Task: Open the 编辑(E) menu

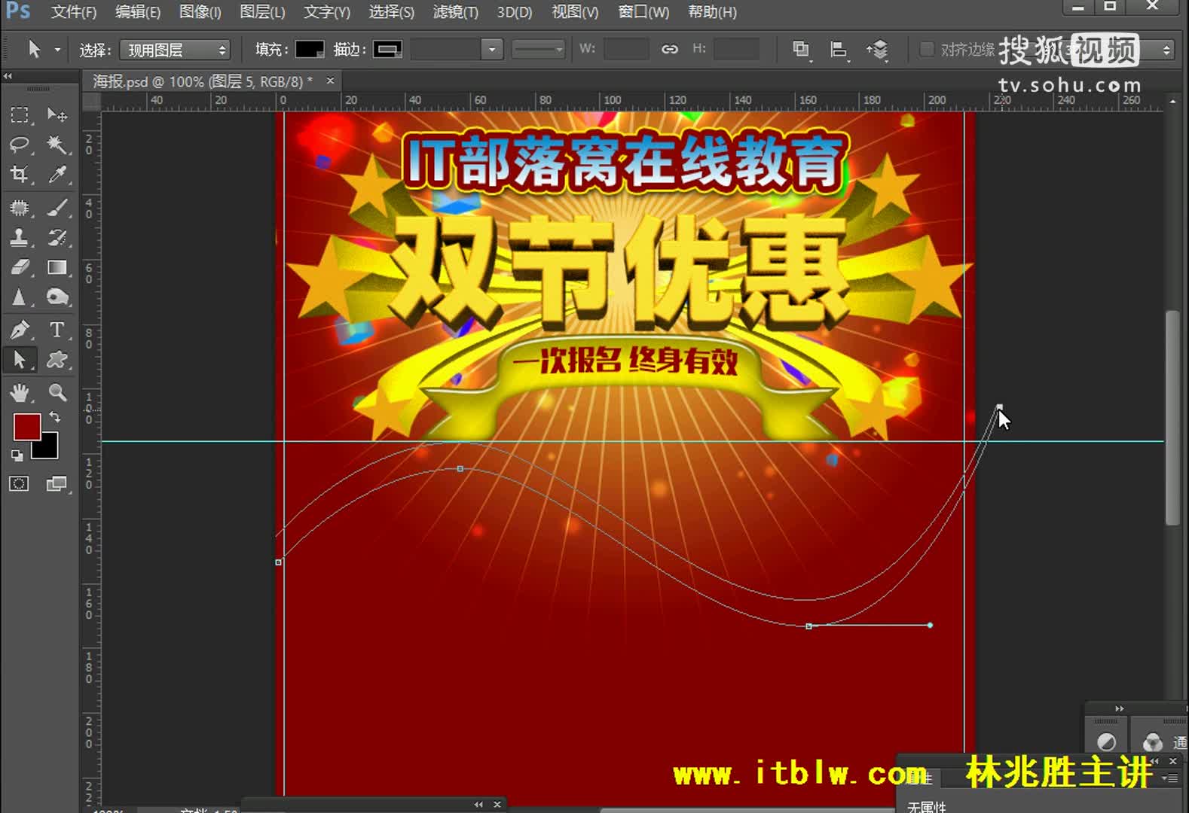Action: point(138,12)
